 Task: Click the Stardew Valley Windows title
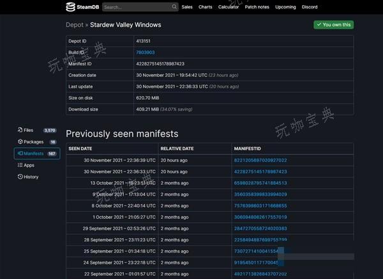(126, 25)
